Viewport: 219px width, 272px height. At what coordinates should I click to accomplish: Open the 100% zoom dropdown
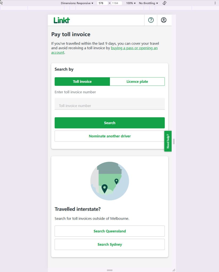(131, 3)
